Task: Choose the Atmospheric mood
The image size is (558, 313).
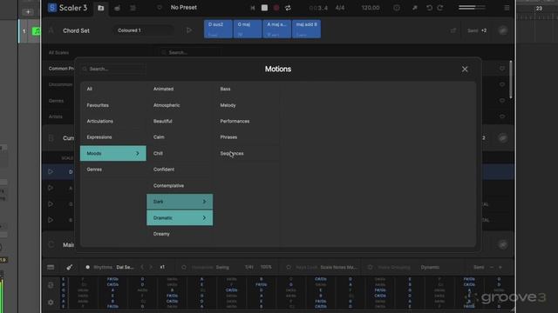Action: (180, 105)
